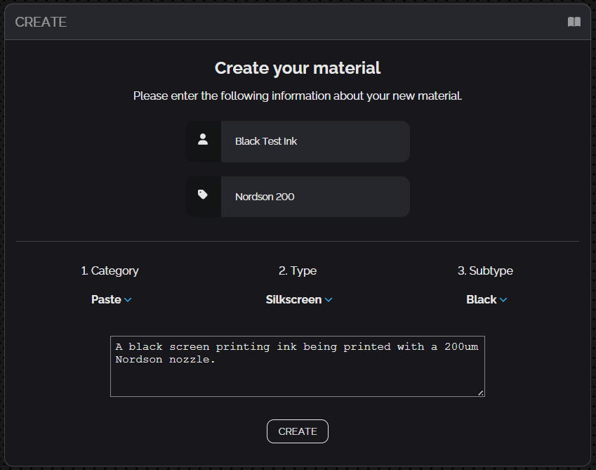Click the chevron arrow next to Paste
Image resolution: width=596 pixels, height=470 pixels.
(x=128, y=300)
